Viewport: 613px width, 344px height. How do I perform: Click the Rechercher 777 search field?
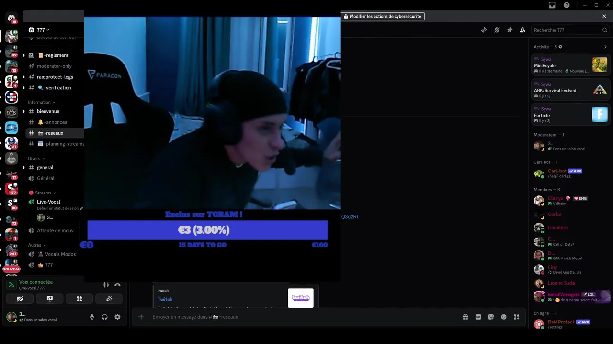click(x=570, y=30)
